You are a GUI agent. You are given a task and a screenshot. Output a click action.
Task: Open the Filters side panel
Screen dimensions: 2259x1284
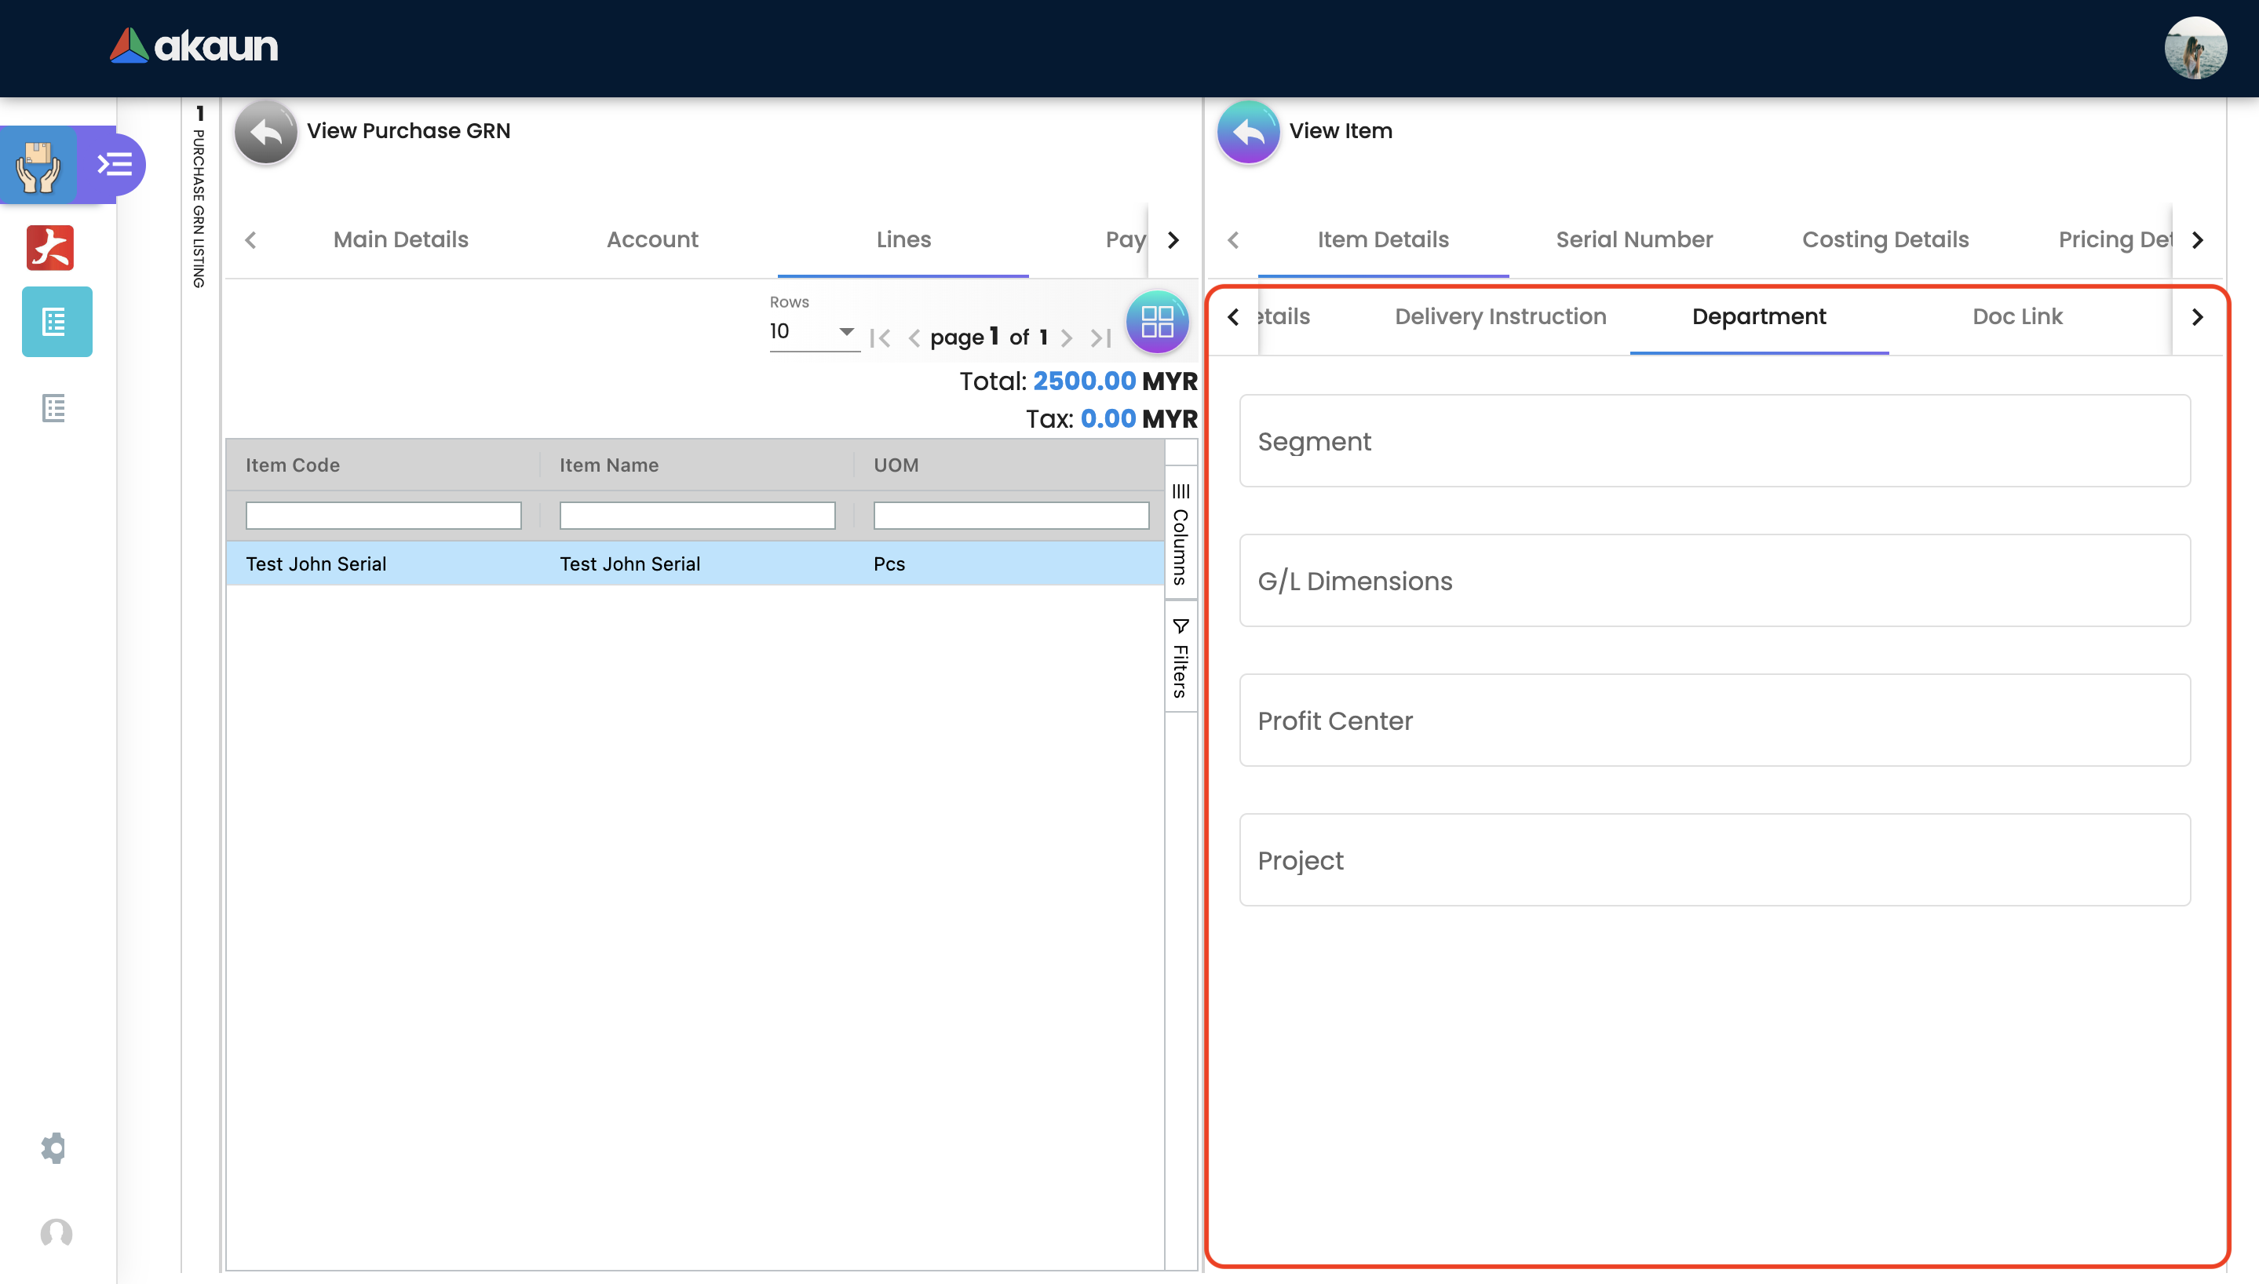1181,658
